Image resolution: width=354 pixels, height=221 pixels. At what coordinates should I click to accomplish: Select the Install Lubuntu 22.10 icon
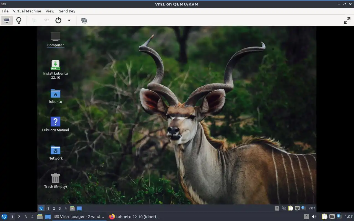pyautogui.click(x=55, y=70)
